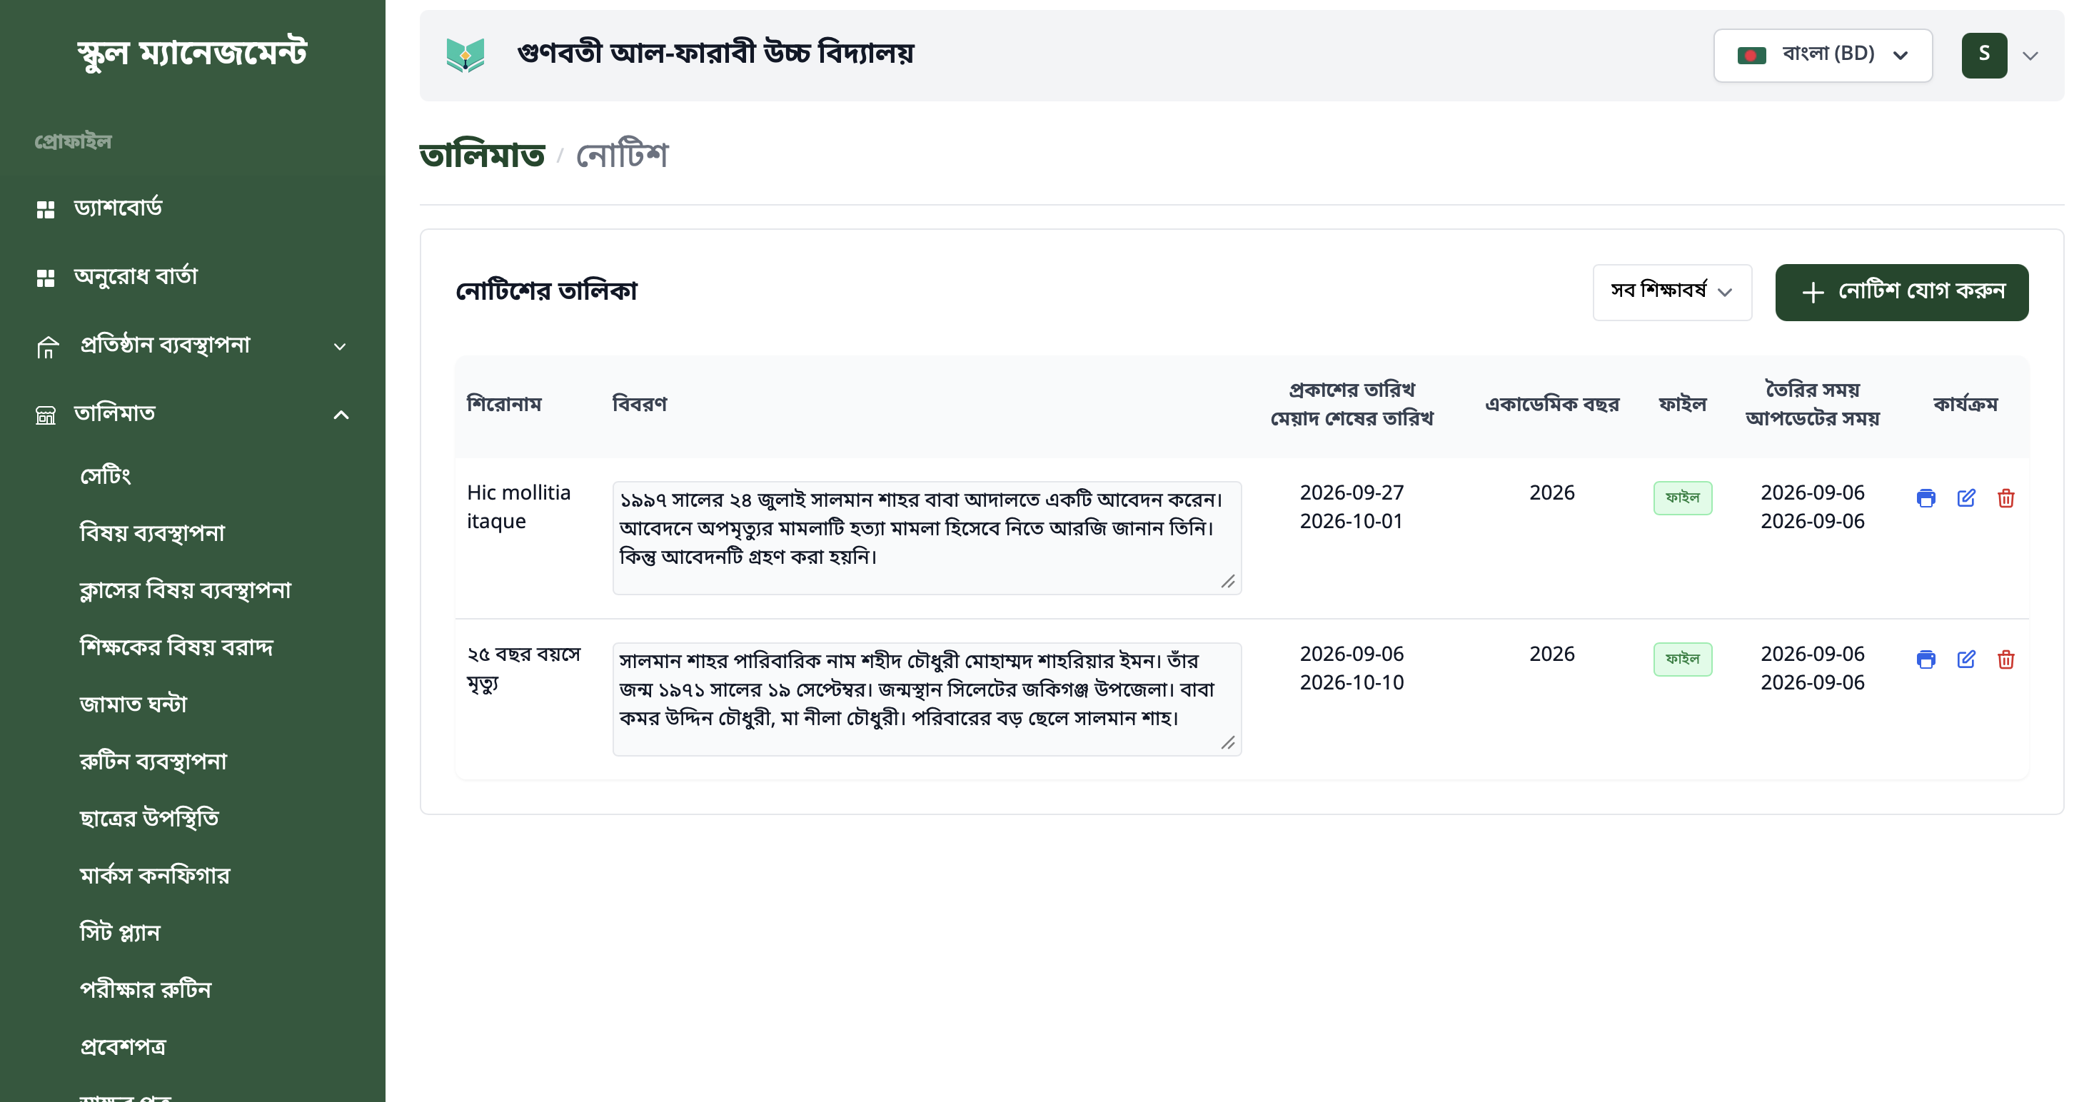Viewport: 2099px width, 1102px height.
Task: Open মার্কস কনফিগার
Action: (155, 875)
